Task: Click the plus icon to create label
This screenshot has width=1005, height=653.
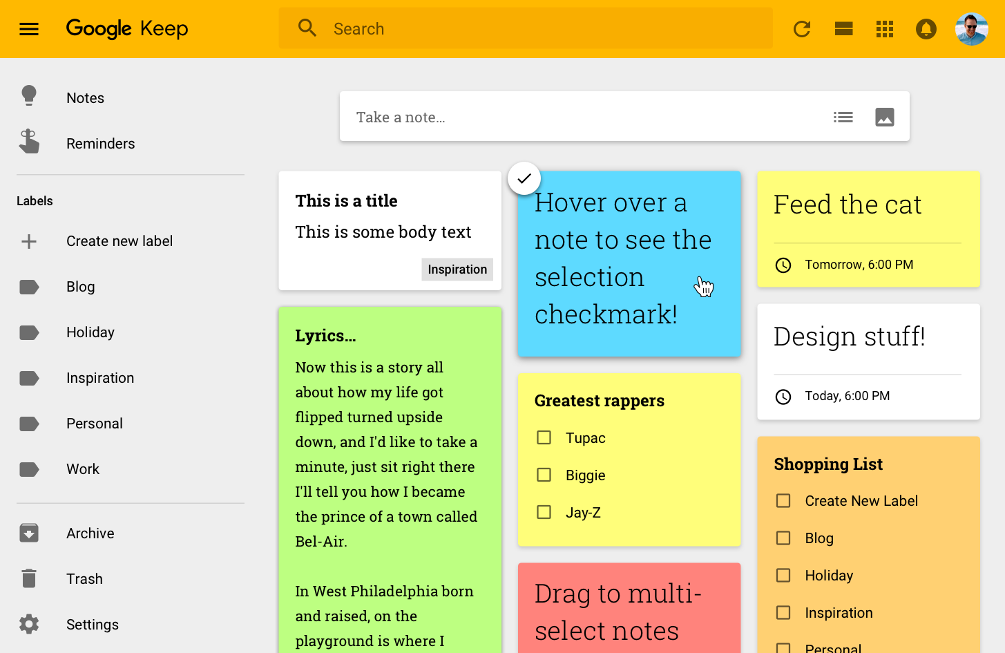Action: [x=29, y=241]
